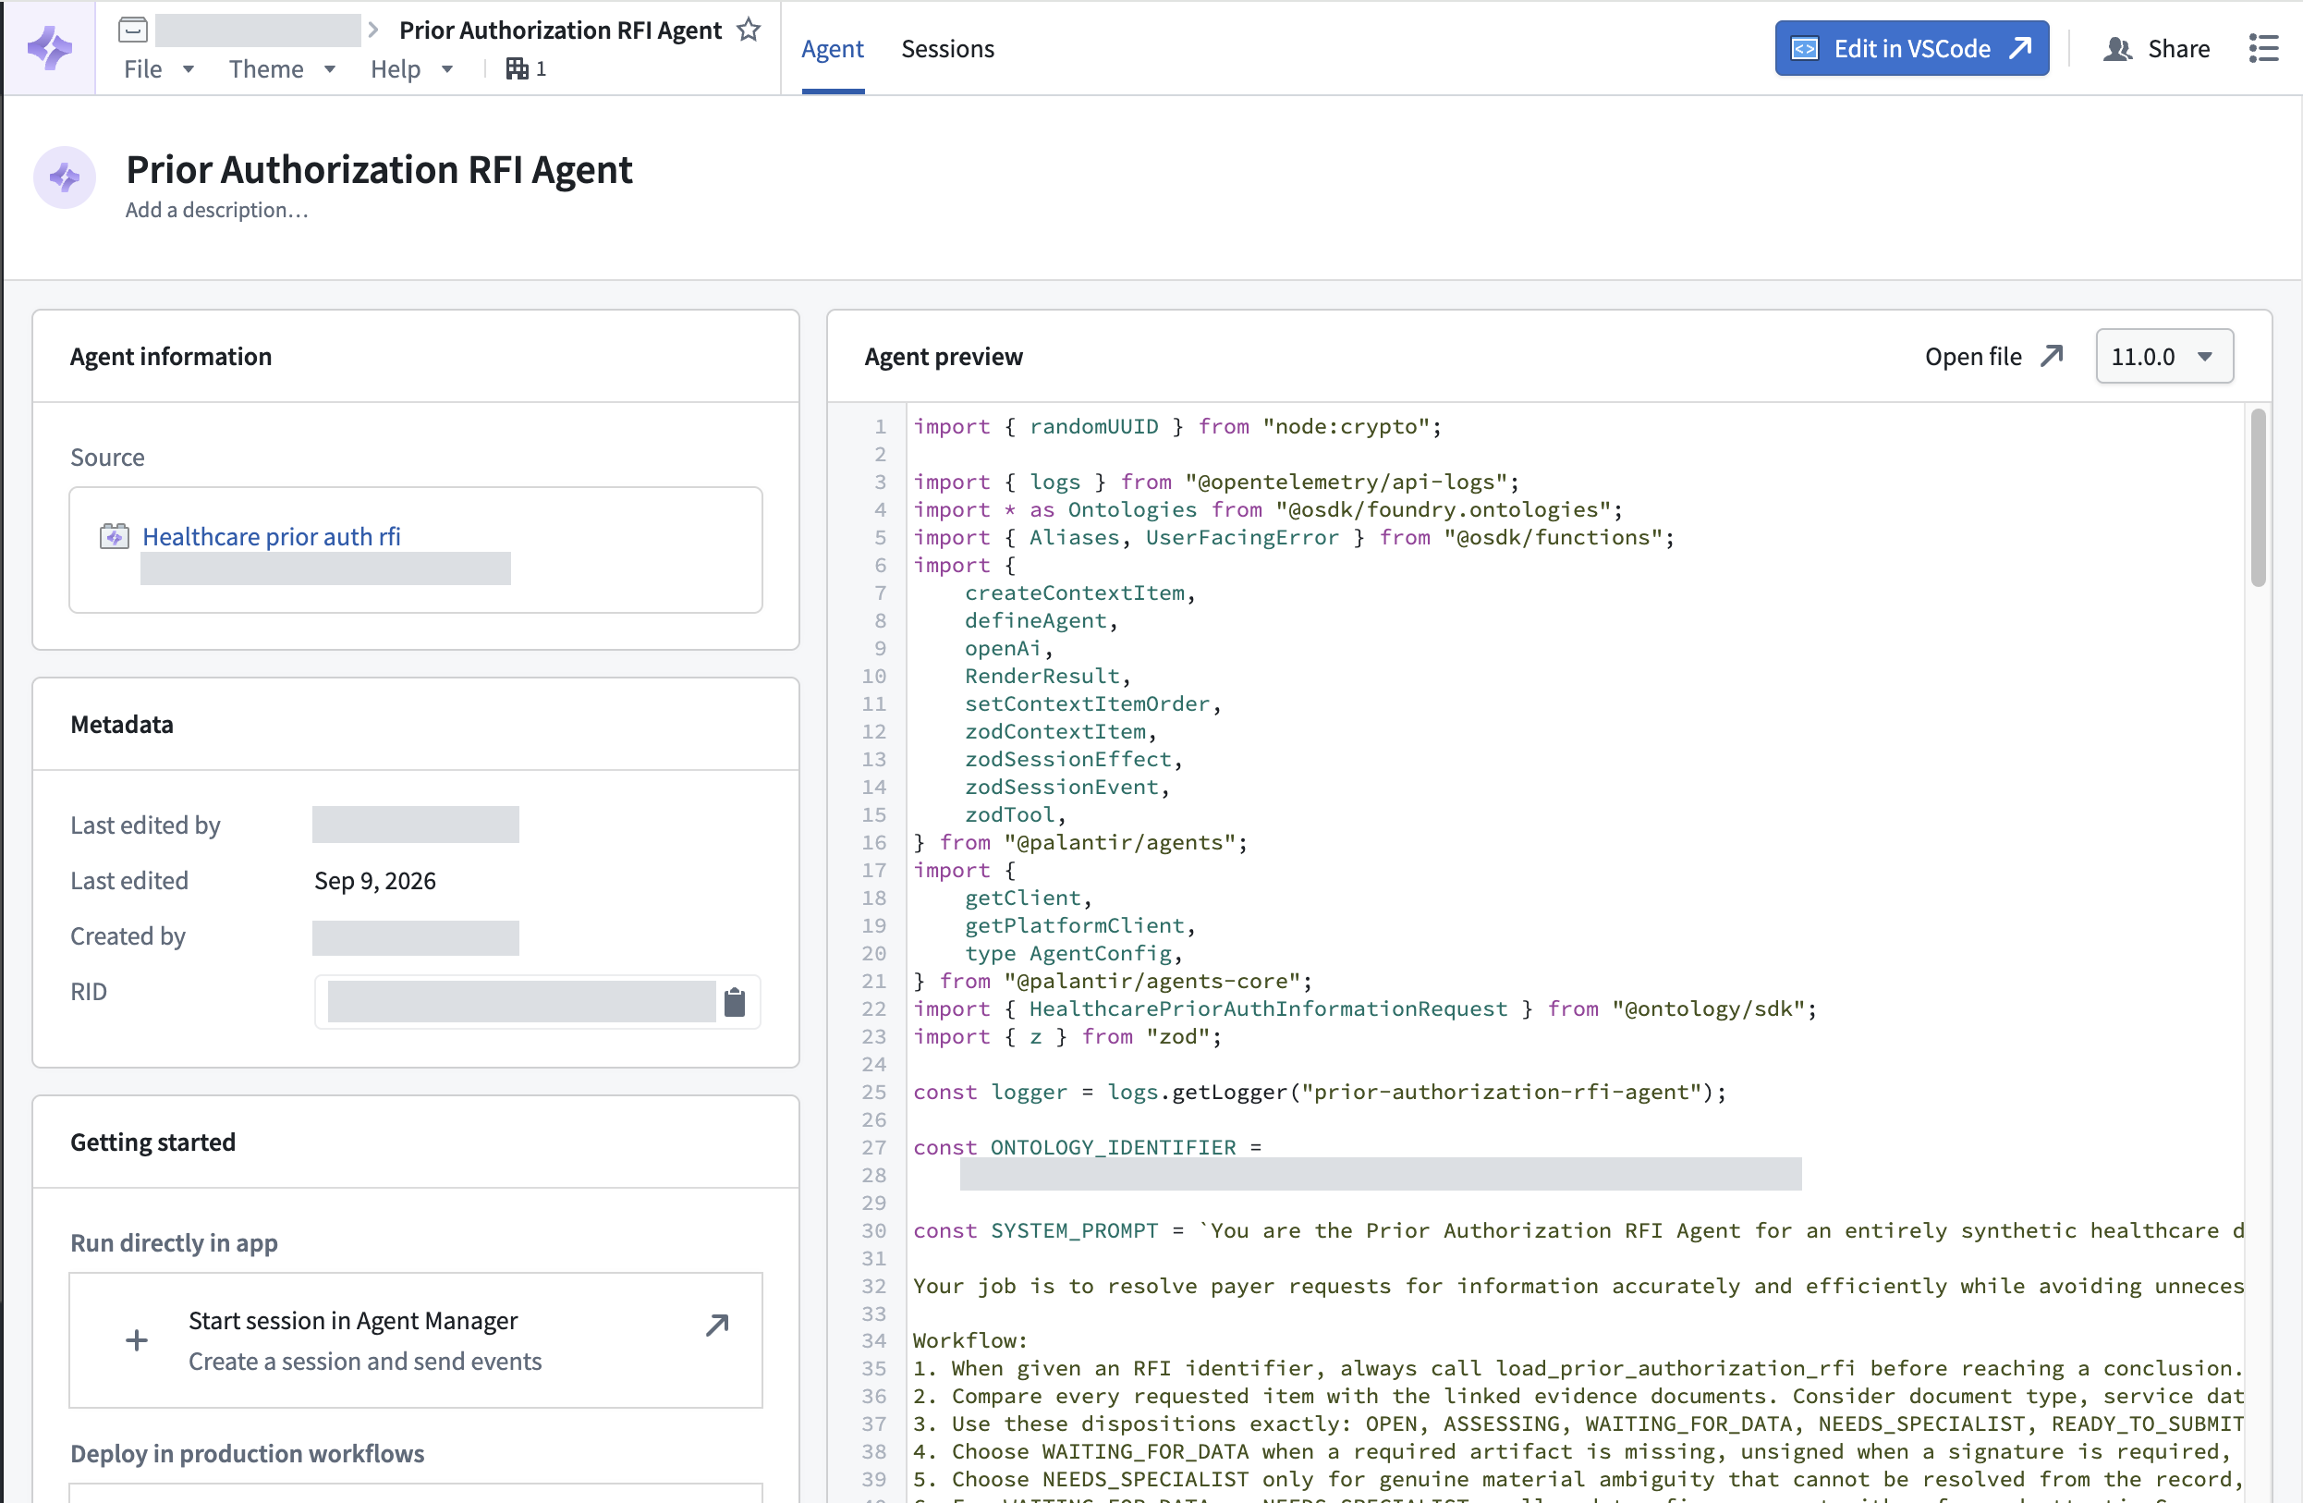Click the project folder icon in the breadcrumb
Viewport: 2303px width, 1503px height.
pyautogui.click(x=132, y=30)
